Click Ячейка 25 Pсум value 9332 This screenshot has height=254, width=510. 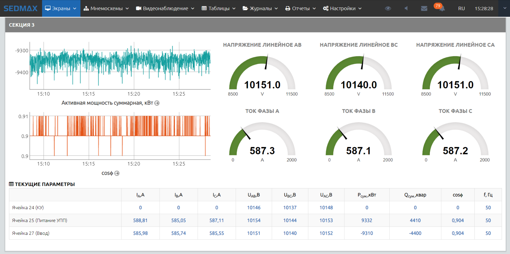click(366, 220)
